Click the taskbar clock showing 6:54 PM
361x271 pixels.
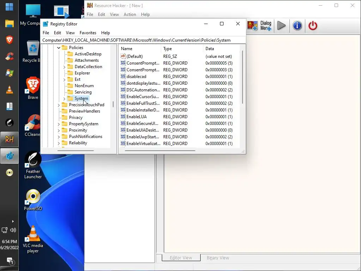pyautogui.click(x=10, y=241)
